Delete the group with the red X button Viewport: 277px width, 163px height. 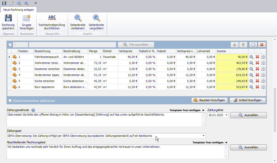click(262, 45)
